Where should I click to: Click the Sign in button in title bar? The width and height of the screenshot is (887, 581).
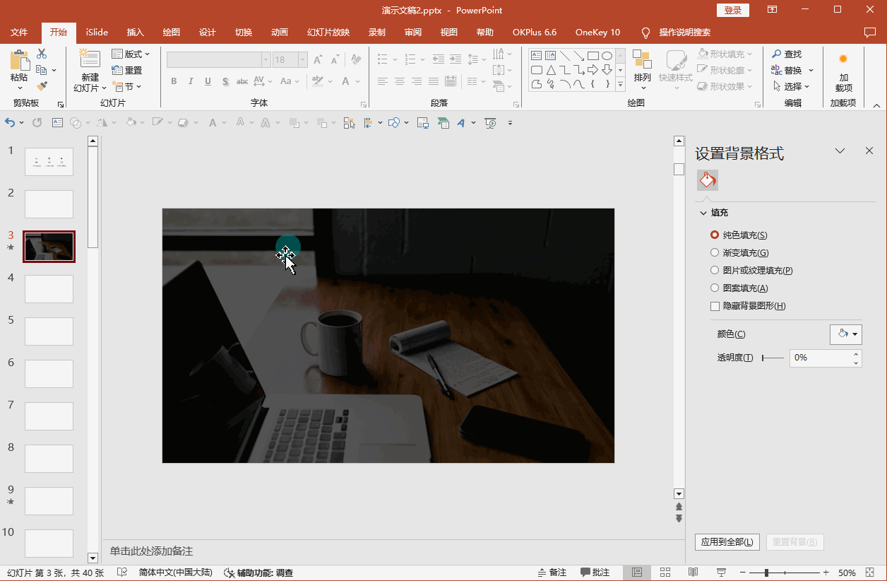click(733, 10)
